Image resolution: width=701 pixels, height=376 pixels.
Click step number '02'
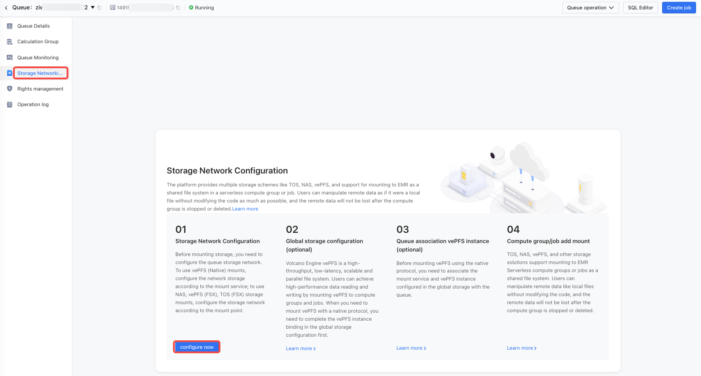pyautogui.click(x=292, y=229)
